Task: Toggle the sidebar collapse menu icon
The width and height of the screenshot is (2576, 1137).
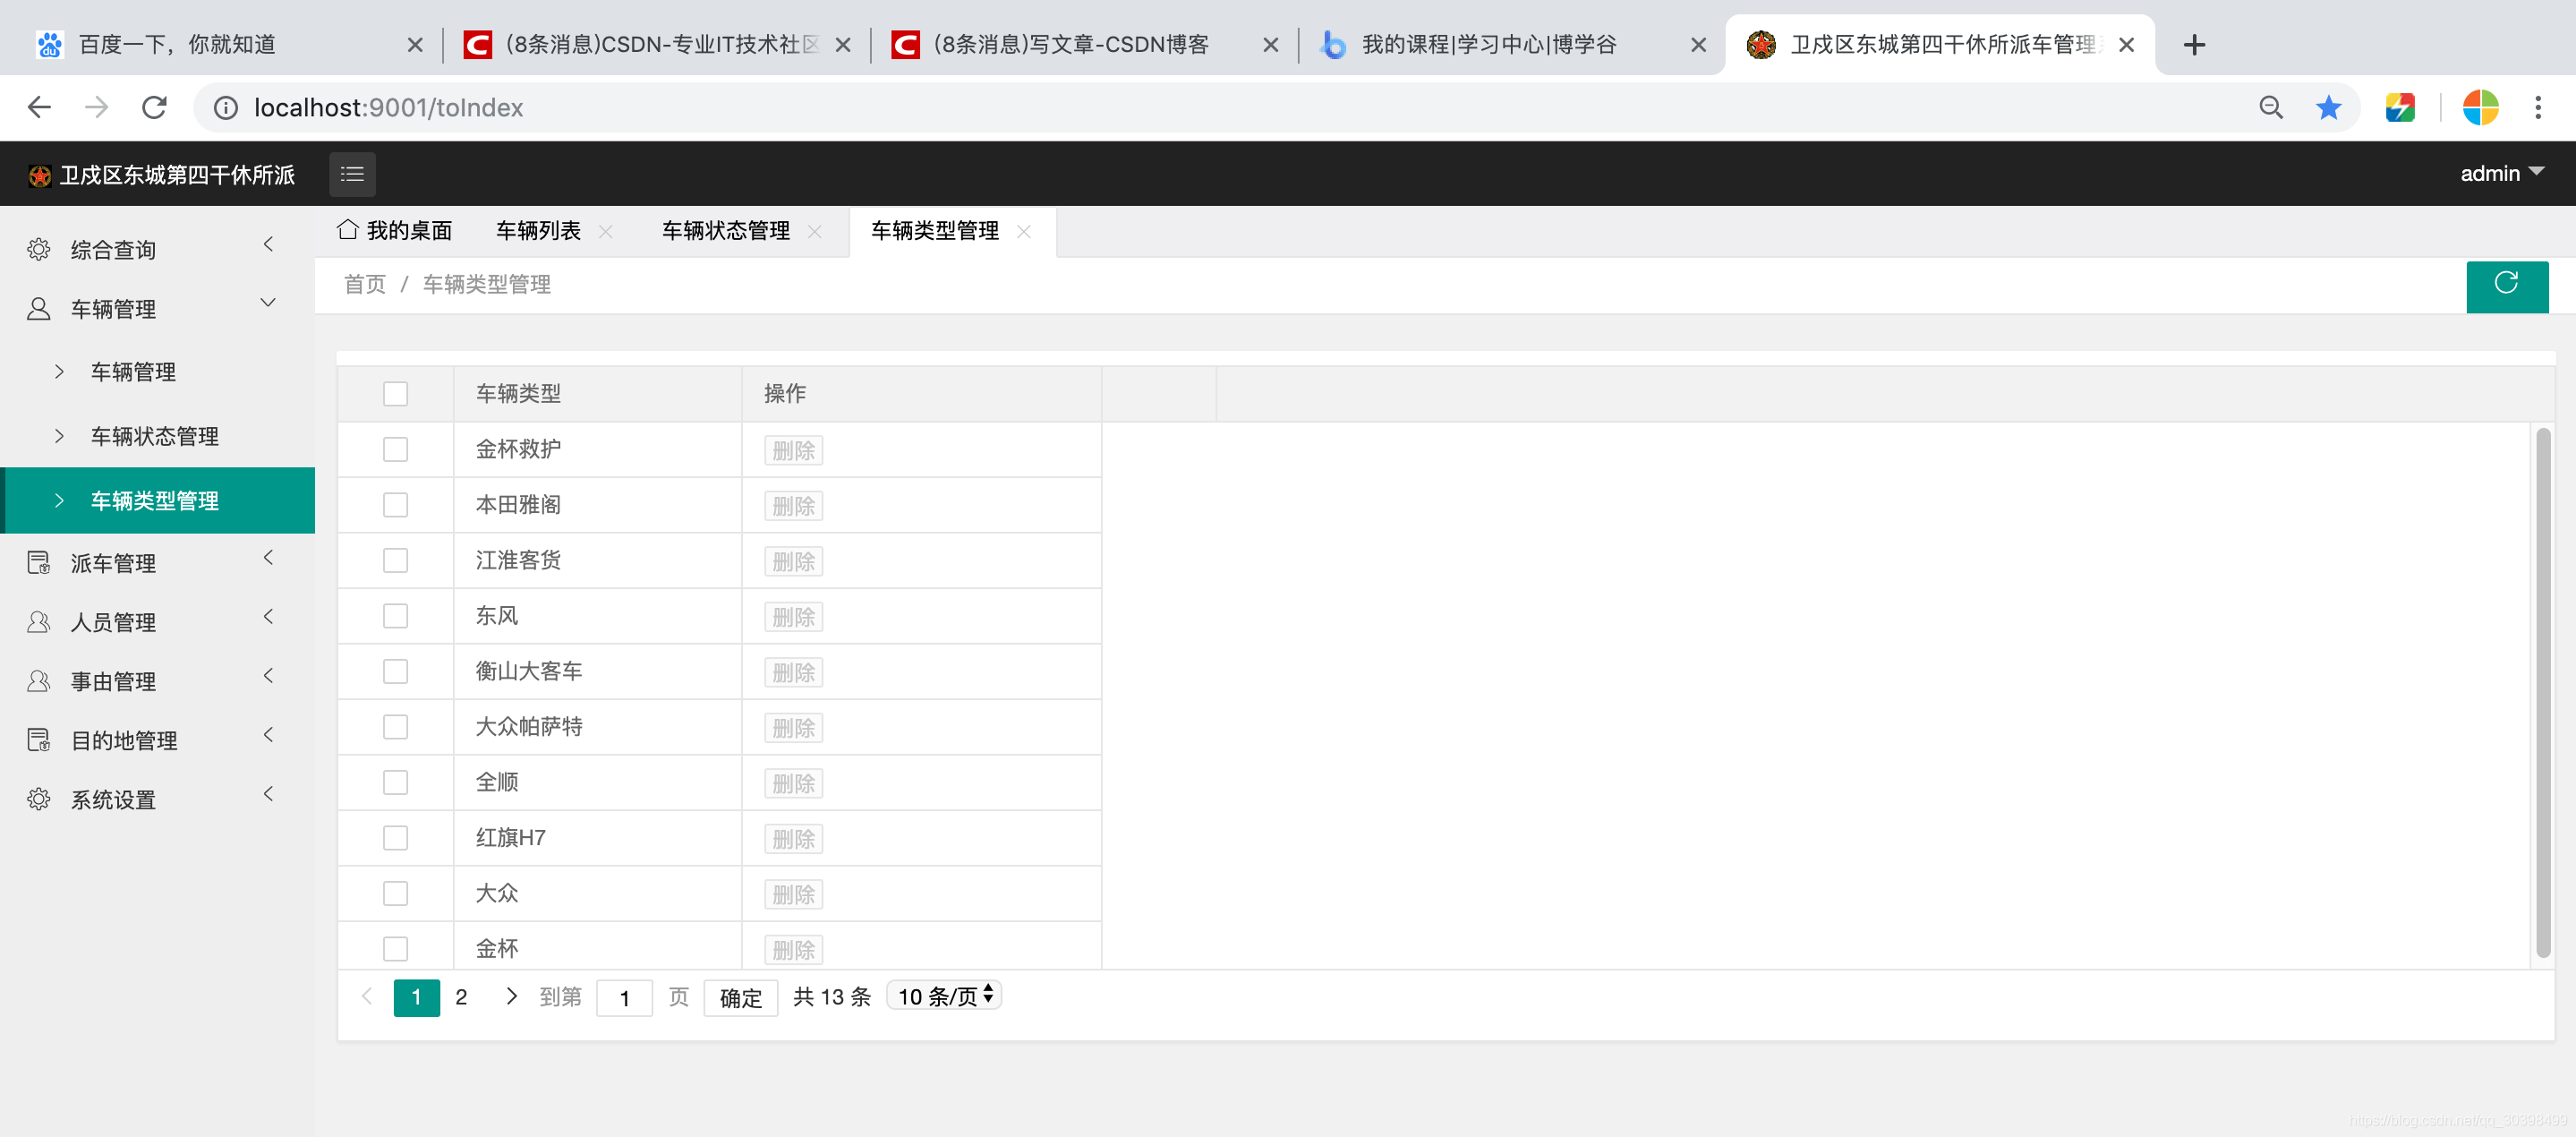Action: [x=352, y=174]
